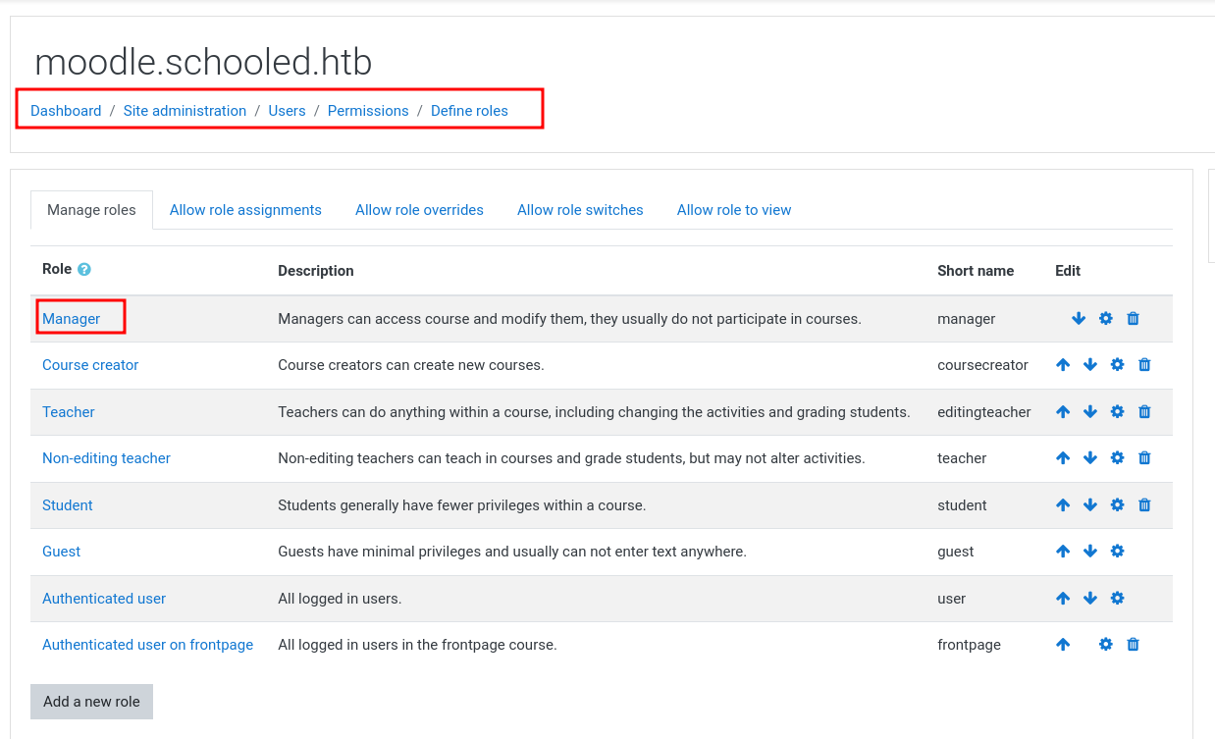Switch to Allow role overrides tab
1215x739 pixels.
coord(419,210)
